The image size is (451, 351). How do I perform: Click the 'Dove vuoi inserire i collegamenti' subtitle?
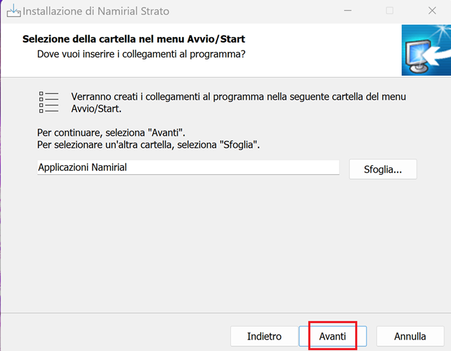[x=140, y=53]
